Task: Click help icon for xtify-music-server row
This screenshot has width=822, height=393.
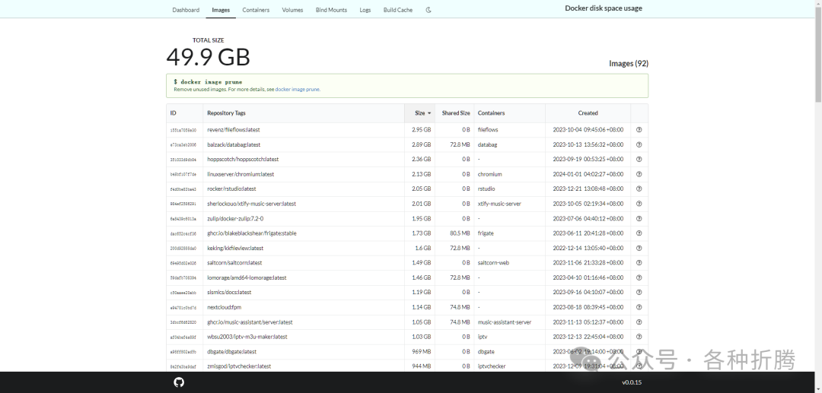Action: 639,204
